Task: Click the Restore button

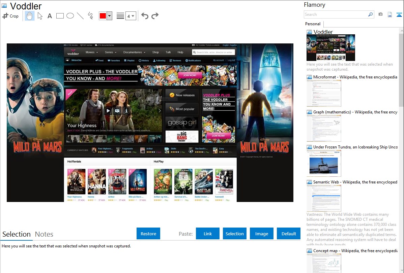Action: (x=148, y=234)
